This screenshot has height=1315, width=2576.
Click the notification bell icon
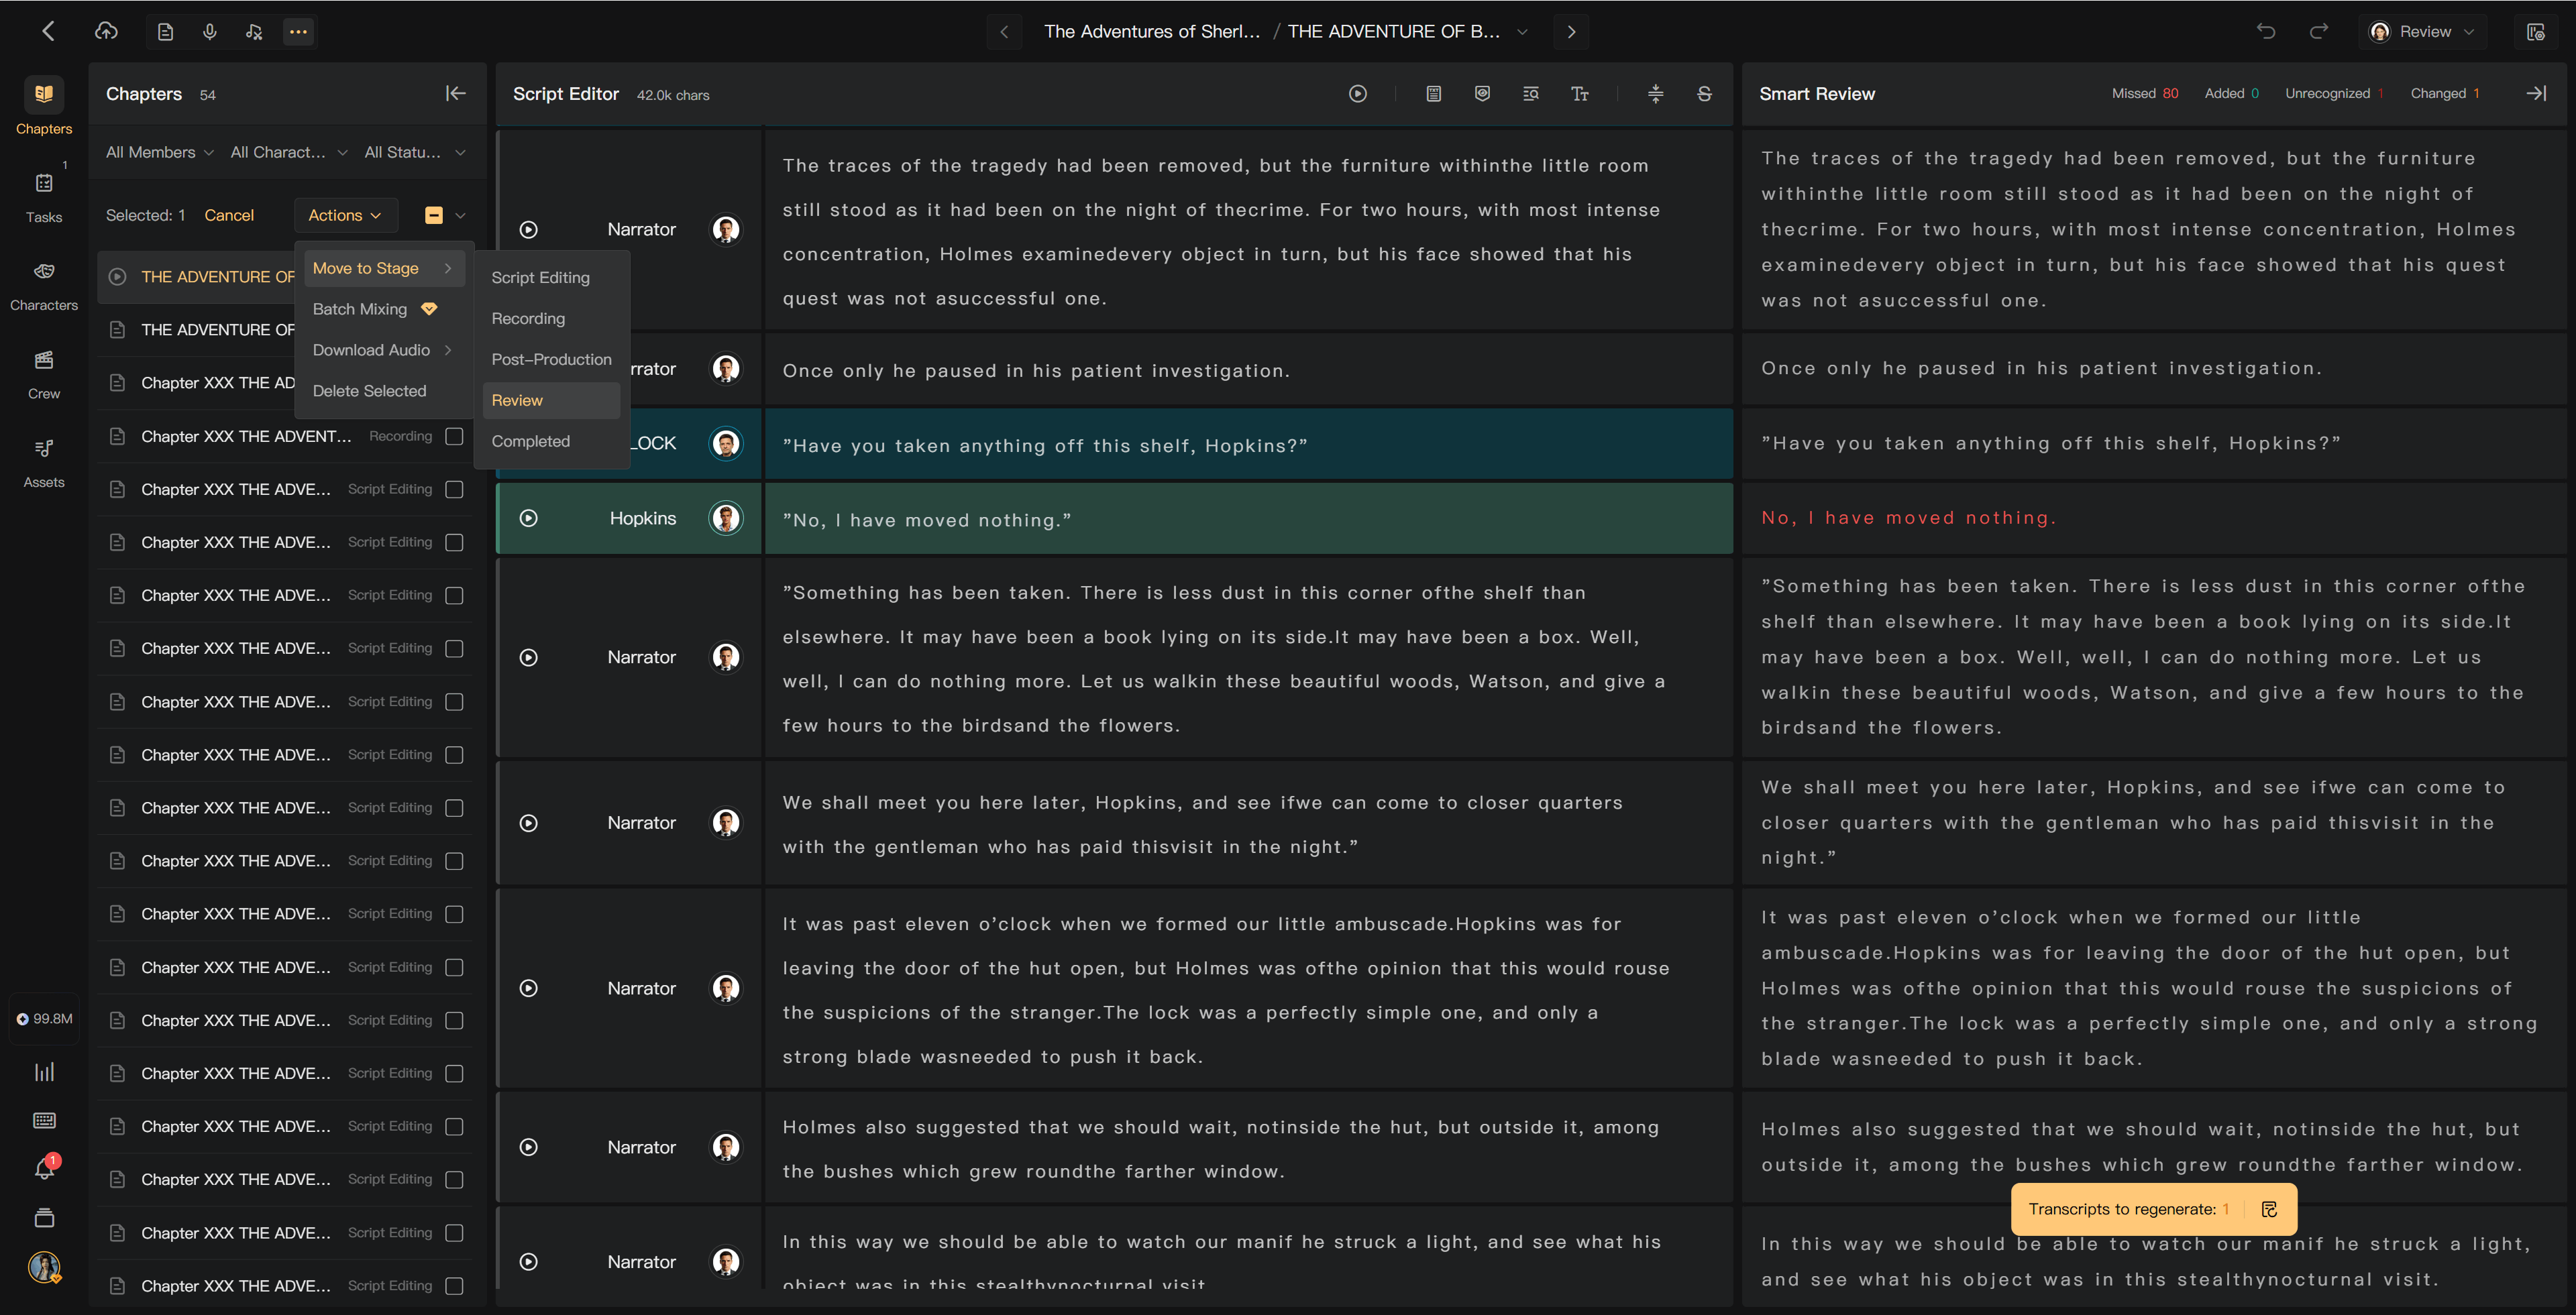coord(45,1167)
